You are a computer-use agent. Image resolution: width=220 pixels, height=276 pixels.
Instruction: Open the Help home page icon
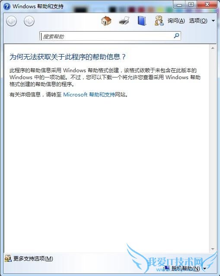pyautogui.click(x=106, y=21)
